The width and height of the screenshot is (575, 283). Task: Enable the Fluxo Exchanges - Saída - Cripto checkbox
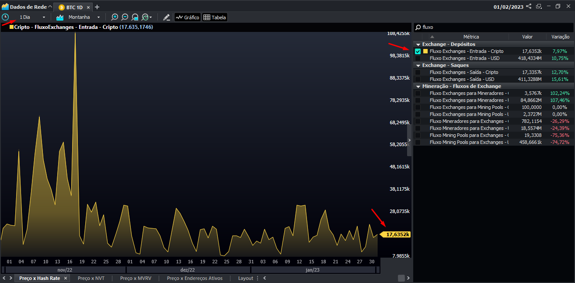tap(418, 72)
